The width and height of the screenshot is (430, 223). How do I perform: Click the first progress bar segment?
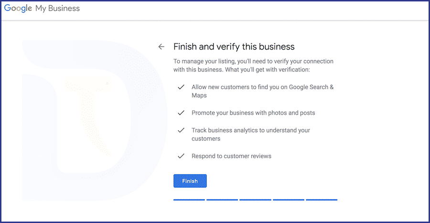tap(189, 200)
